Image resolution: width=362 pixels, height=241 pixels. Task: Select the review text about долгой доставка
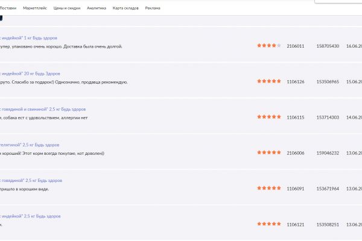[x=61, y=46]
